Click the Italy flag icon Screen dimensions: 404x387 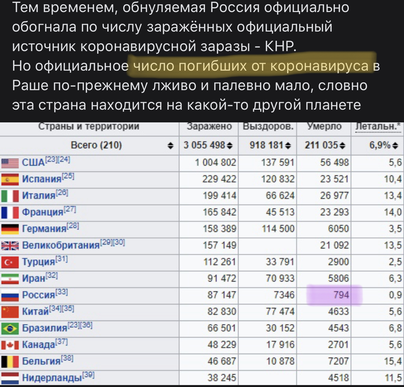click(10, 196)
